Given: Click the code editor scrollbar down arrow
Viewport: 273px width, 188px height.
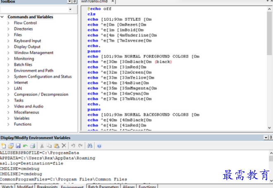Looking at the screenshot, I should coord(270,128).
